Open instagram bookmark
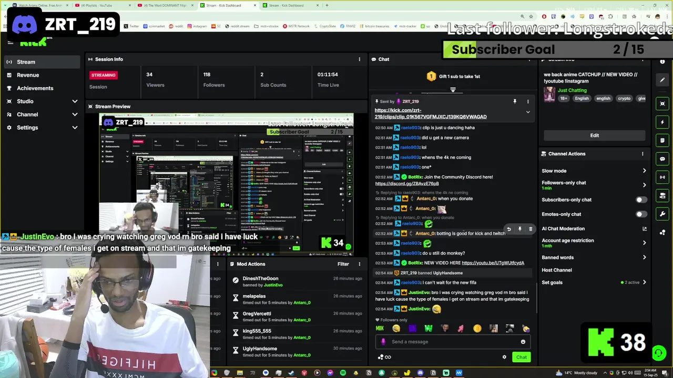The height and width of the screenshot is (378, 673). tap(197, 26)
